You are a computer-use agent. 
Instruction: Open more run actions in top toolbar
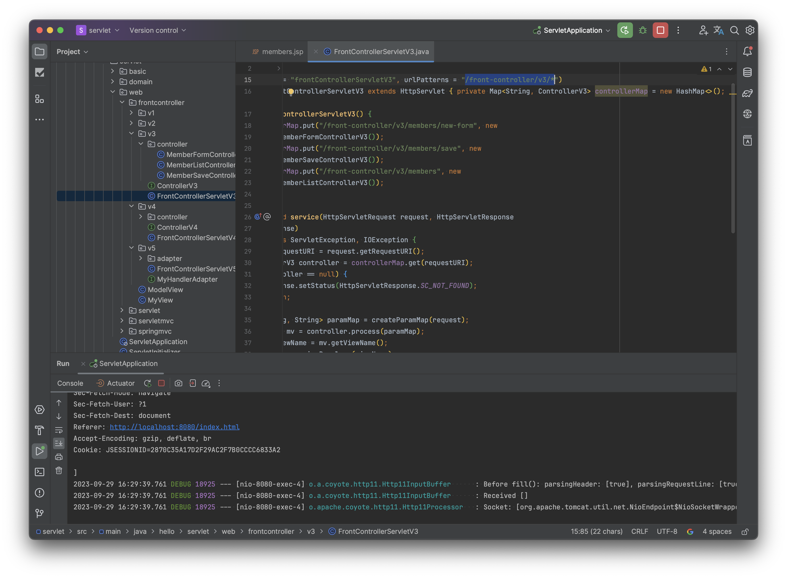pyautogui.click(x=678, y=30)
